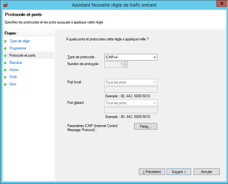Open the Étendue step

click(16, 63)
